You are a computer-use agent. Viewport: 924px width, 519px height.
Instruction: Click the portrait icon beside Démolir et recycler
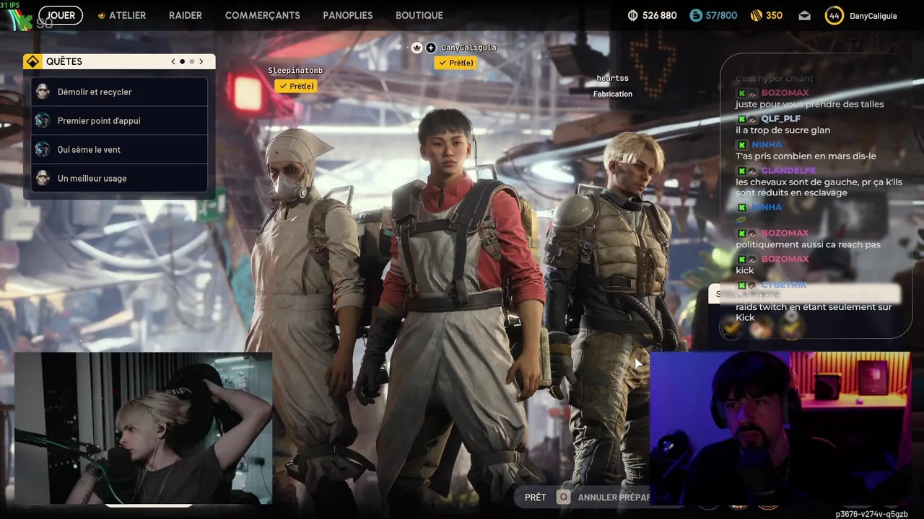click(43, 92)
